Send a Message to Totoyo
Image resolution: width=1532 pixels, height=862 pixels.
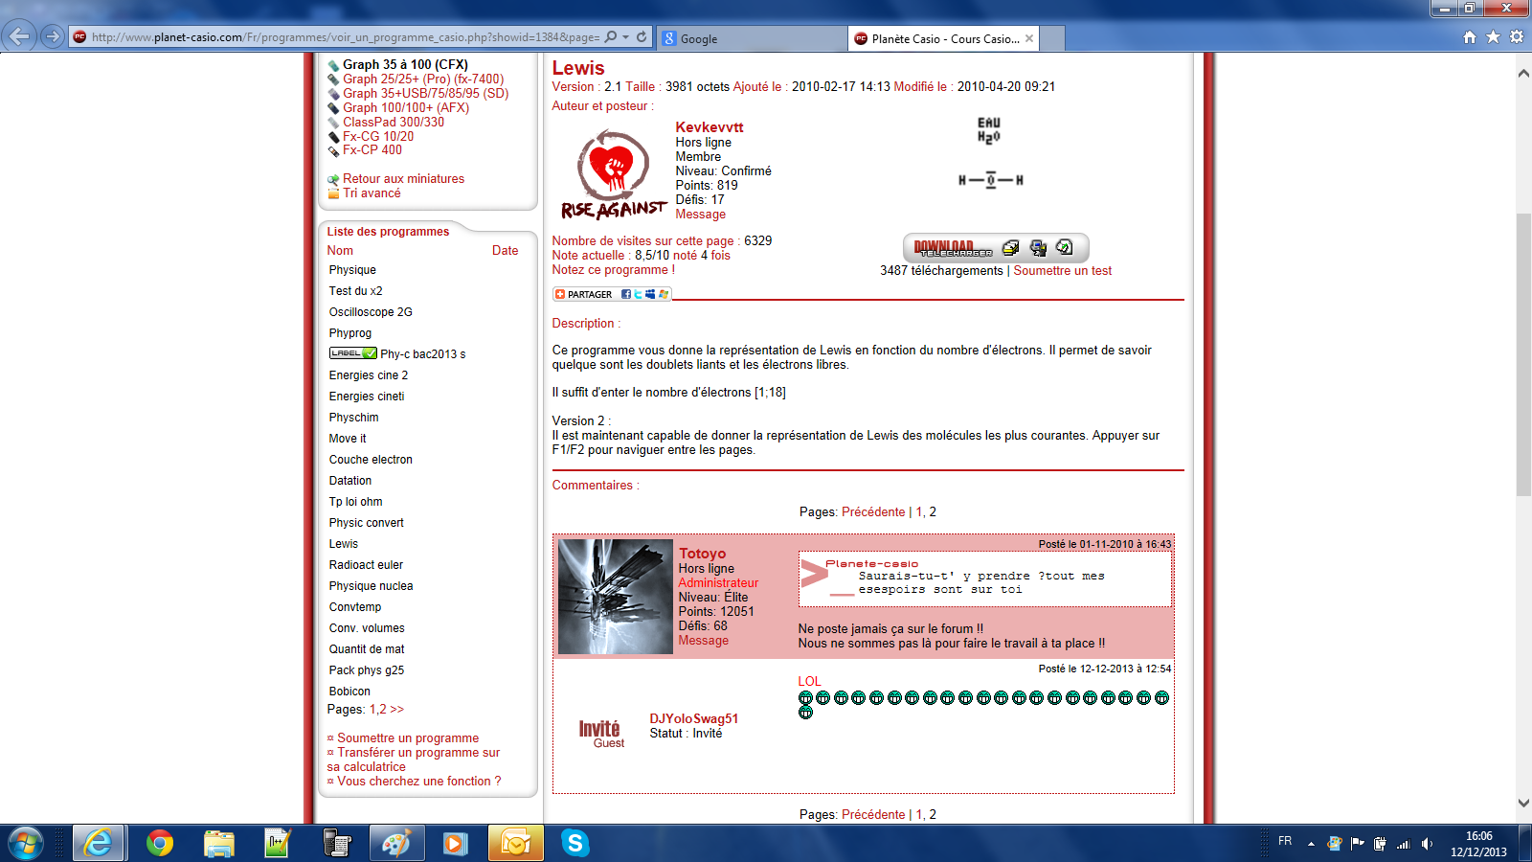(704, 641)
